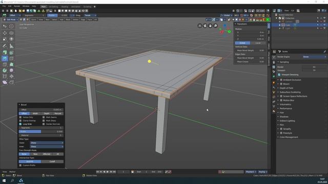Image resolution: width=328 pixels, height=184 pixels.
Task: Open the Mesh menu in the viewport header
Action: (68, 19)
